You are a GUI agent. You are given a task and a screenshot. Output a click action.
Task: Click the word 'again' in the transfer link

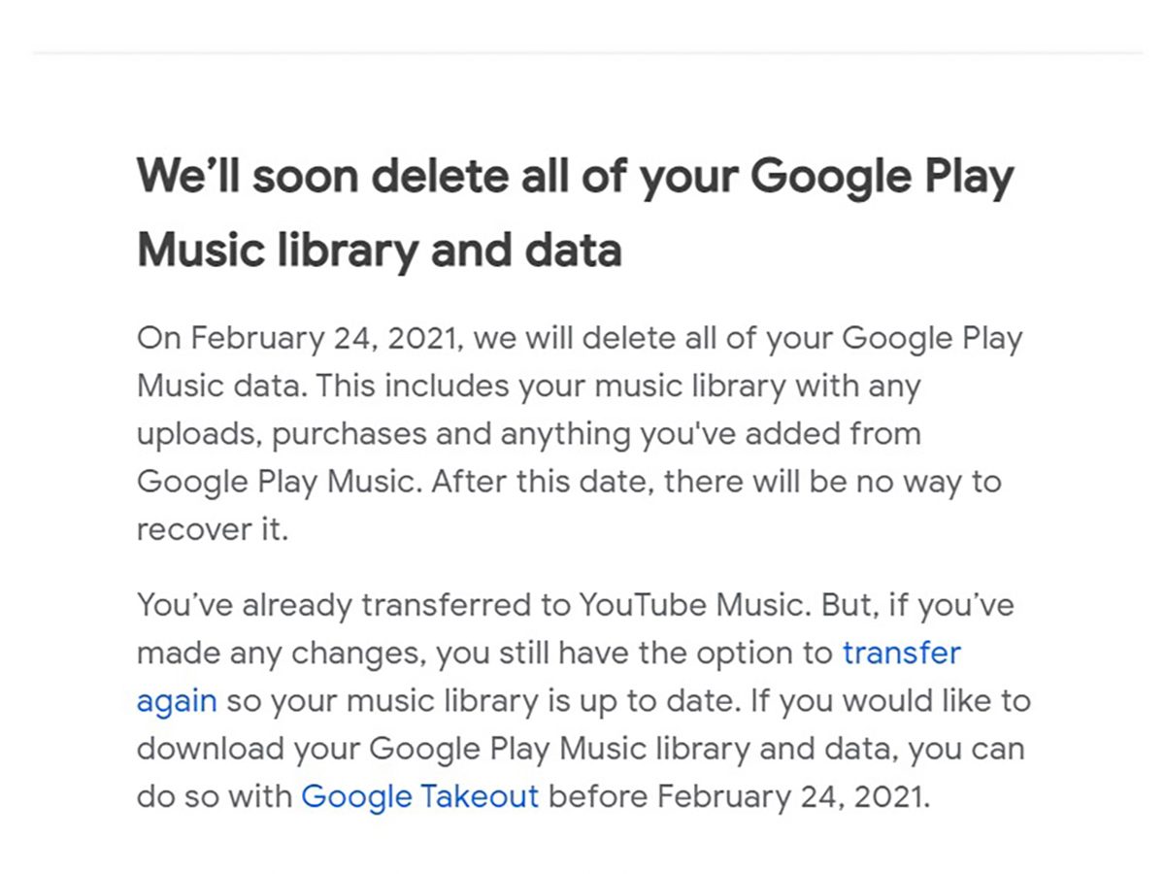point(177,701)
